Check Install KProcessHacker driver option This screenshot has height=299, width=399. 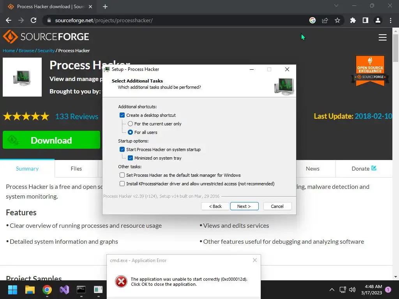(x=122, y=184)
